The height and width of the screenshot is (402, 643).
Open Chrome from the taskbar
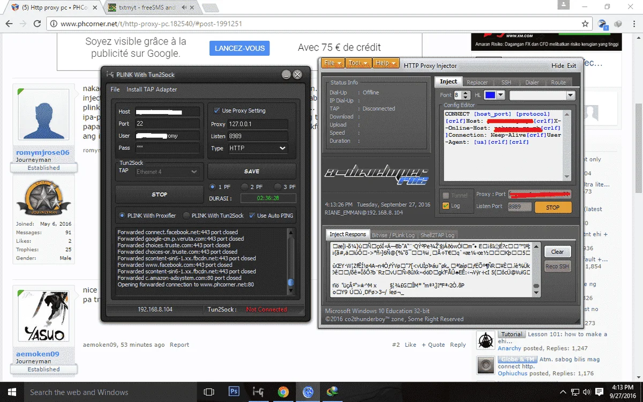point(283,392)
